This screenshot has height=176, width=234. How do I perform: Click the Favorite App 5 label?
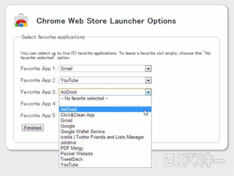point(39,116)
